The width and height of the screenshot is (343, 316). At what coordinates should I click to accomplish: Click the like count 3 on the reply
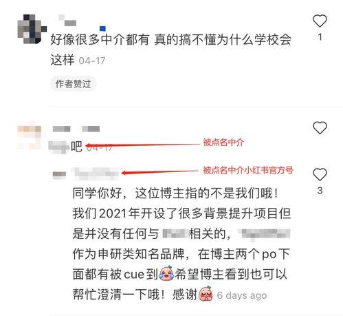[320, 191]
